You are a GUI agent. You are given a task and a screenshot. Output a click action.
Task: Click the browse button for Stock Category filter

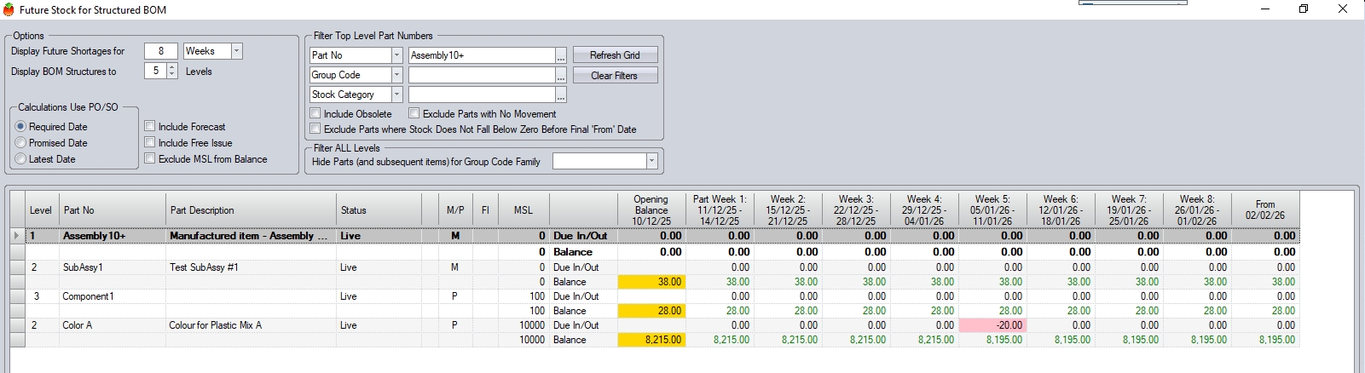pos(561,95)
